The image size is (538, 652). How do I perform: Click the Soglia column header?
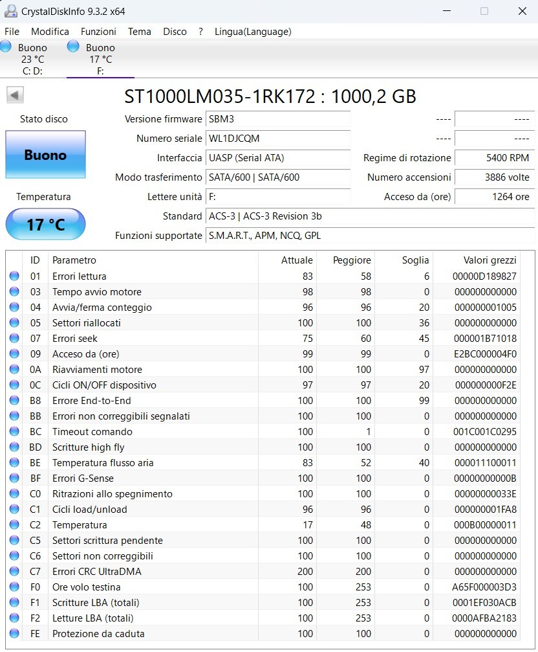point(403,260)
